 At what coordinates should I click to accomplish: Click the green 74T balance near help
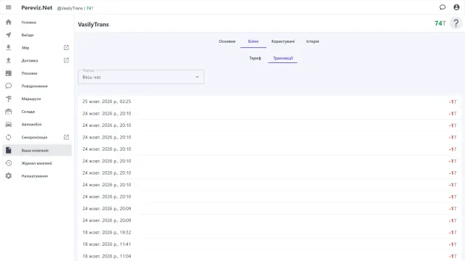click(x=440, y=23)
